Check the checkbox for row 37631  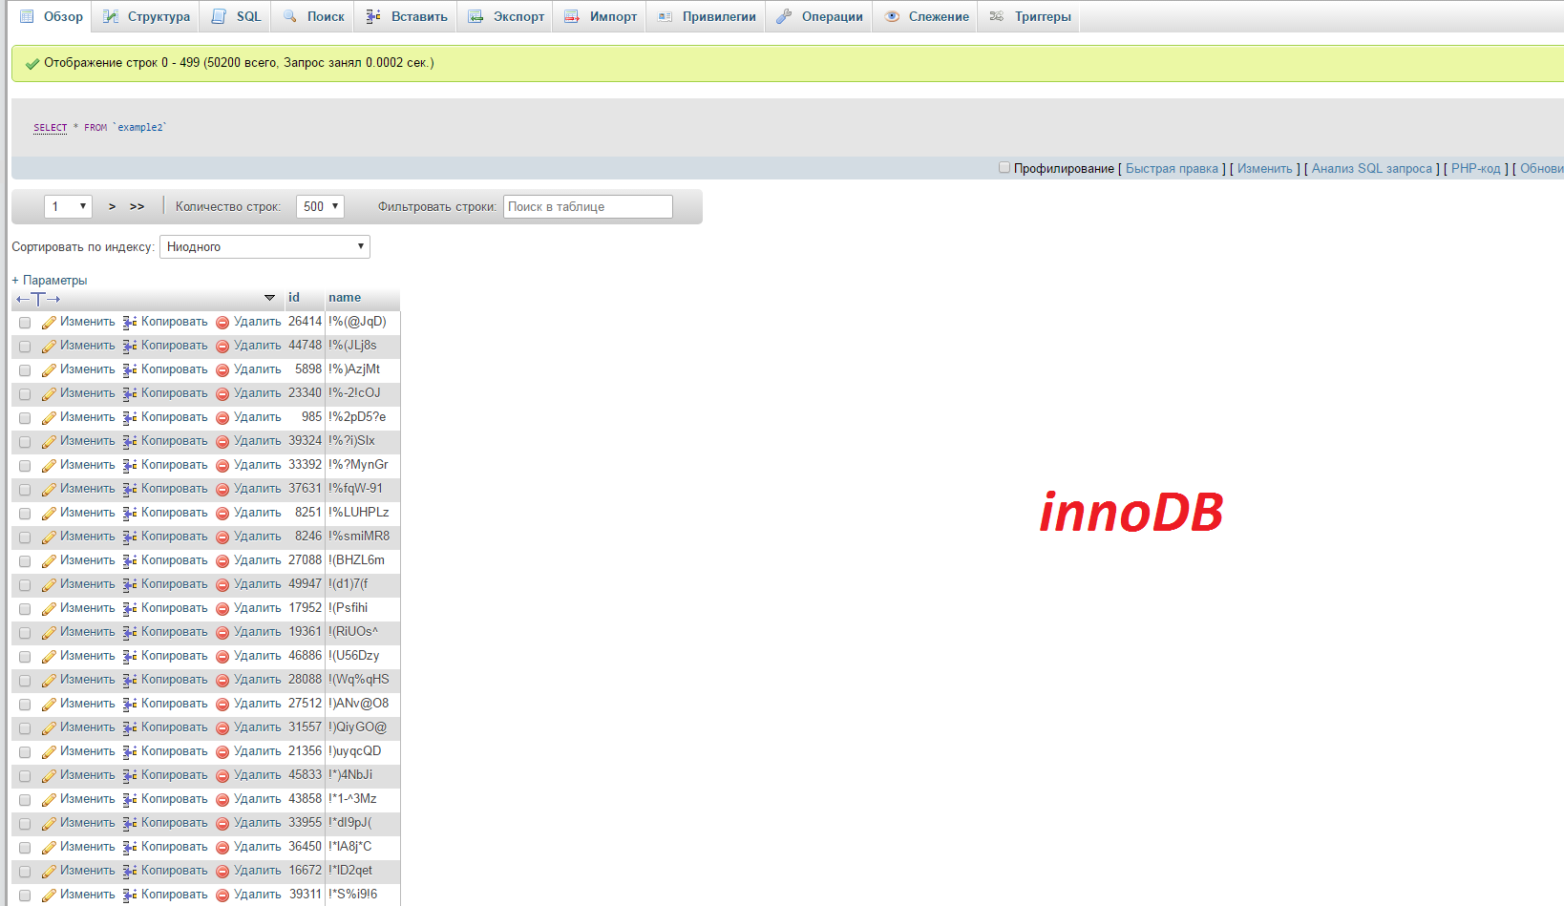pyautogui.click(x=25, y=490)
